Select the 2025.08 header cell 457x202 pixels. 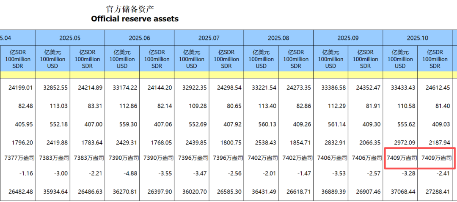[278, 38]
